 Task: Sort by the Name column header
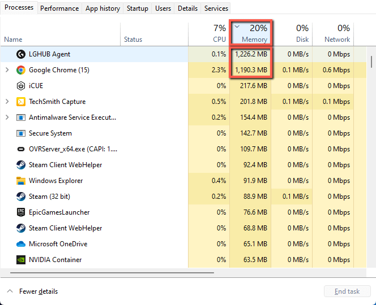[x=60, y=34]
